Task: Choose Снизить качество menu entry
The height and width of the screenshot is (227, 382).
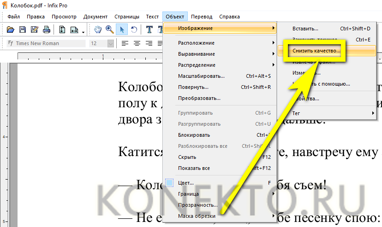Action: 314,51
